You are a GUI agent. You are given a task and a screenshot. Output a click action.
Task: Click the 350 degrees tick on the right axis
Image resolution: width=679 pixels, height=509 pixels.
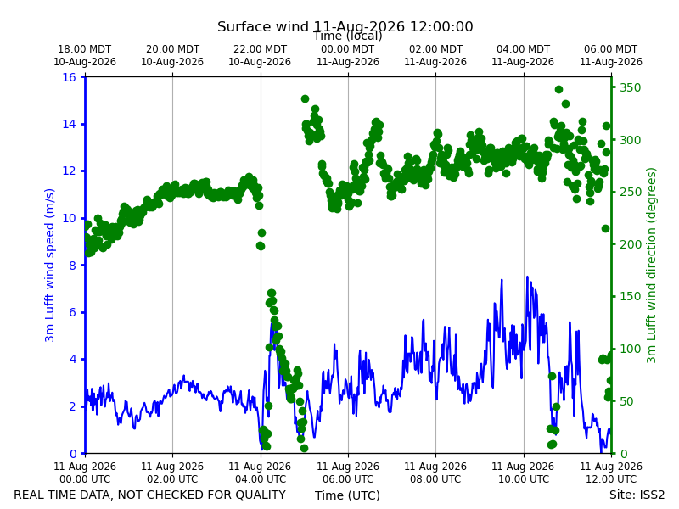[630, 87]
